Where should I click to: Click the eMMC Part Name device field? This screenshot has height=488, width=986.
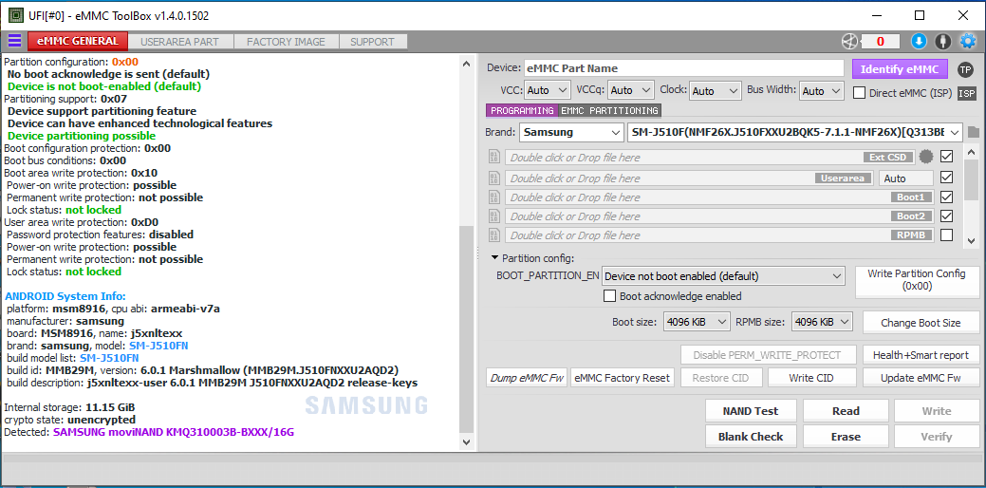[x=683, y=68]
